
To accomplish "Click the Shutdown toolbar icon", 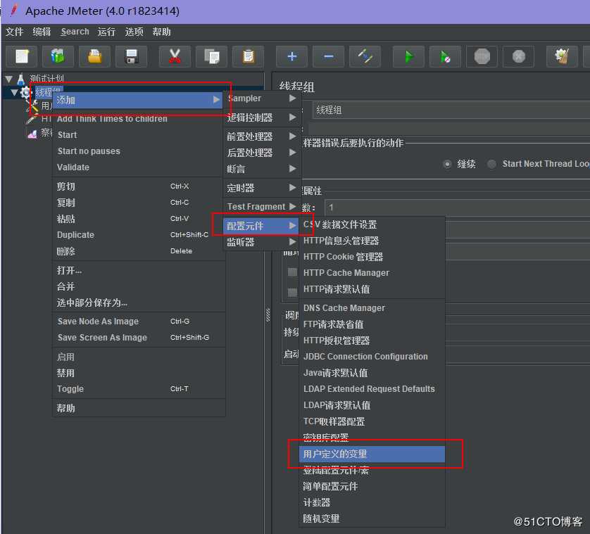I will tap(518, 57).
